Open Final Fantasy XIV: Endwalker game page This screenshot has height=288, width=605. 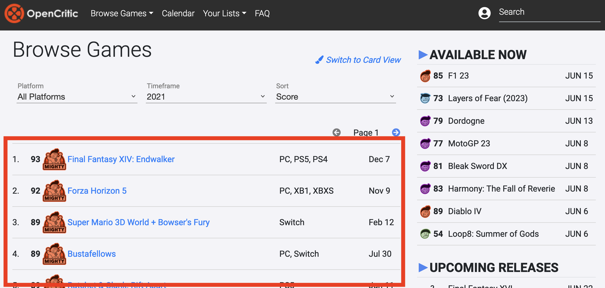click(121, 159)
